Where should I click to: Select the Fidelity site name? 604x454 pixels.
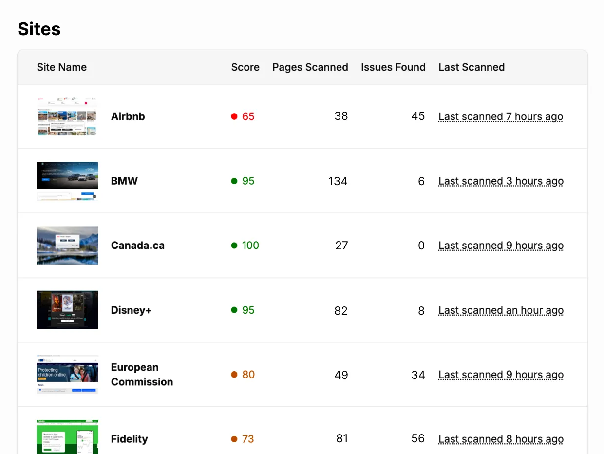pyautogui.click(x=129, y=439)
